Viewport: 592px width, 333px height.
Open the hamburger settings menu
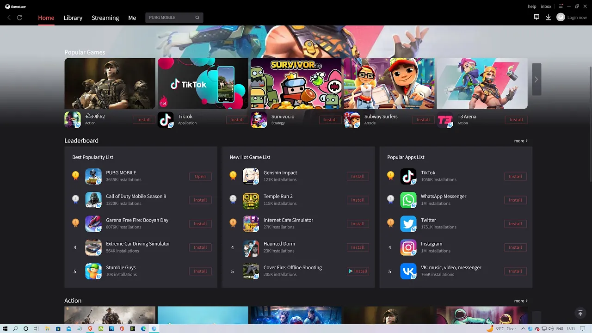pyautogui.click(x=561, y=6)
